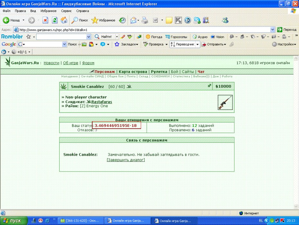The width and height of the screenshot is (299, 225).
Task: Go to the Персонаж section
Action: 105,72
